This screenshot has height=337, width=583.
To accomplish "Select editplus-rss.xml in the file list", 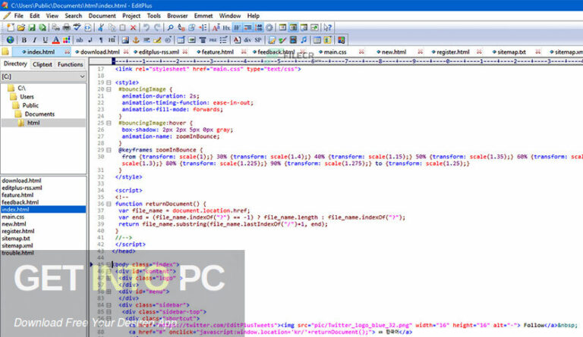I will point(21,188).
